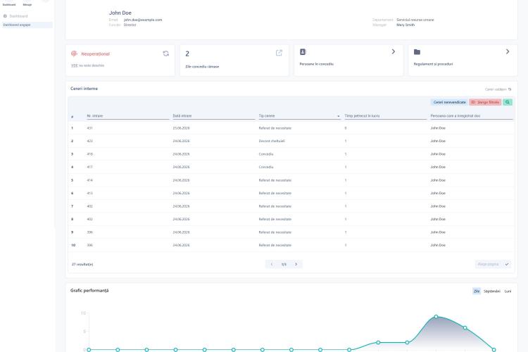Click entry number 417 in row 4

click(89, 167)
